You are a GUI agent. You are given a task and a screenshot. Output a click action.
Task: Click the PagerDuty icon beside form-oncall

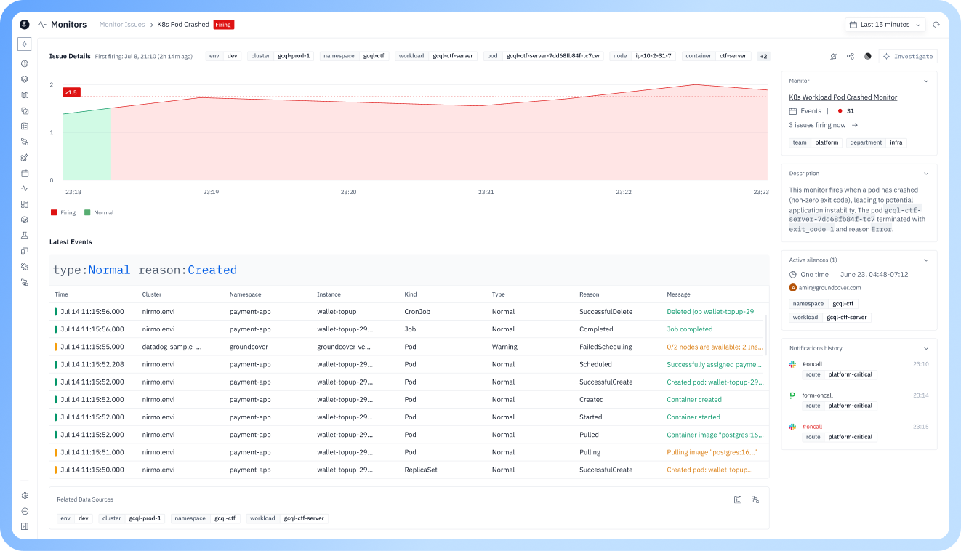point(793,395)
